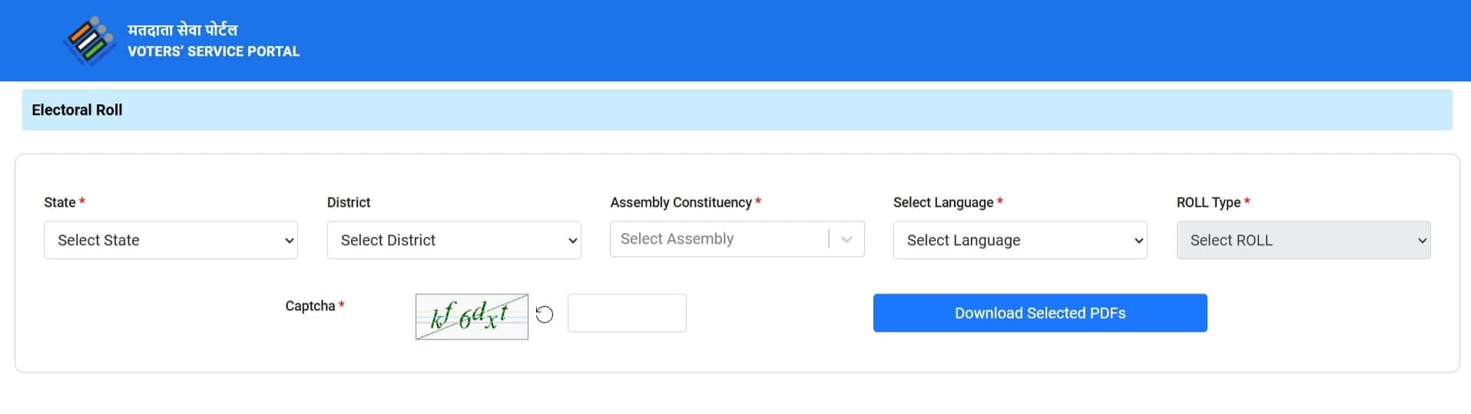Screen dimensions: 1471x414
Task: Click the District field label
Action: click(349, 202)
